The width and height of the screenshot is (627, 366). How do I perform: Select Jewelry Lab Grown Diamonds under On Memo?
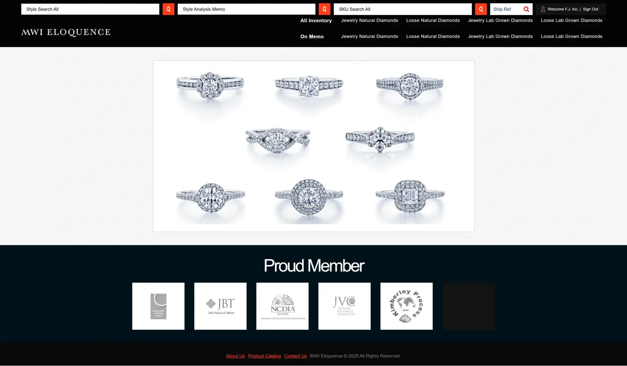coord(500,36)
